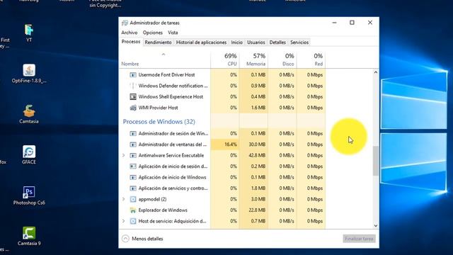Screen dimensions: 453x255
Task: Click Aplicación de inicio de sesión icon
Action: (133, 166)
